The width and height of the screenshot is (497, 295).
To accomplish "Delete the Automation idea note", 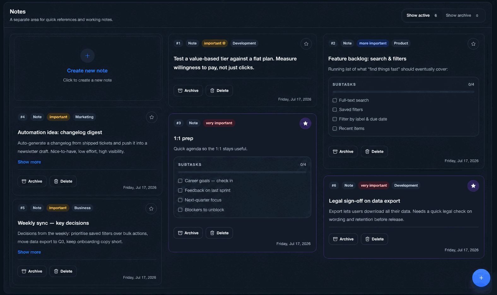I will tap(63, 181).
